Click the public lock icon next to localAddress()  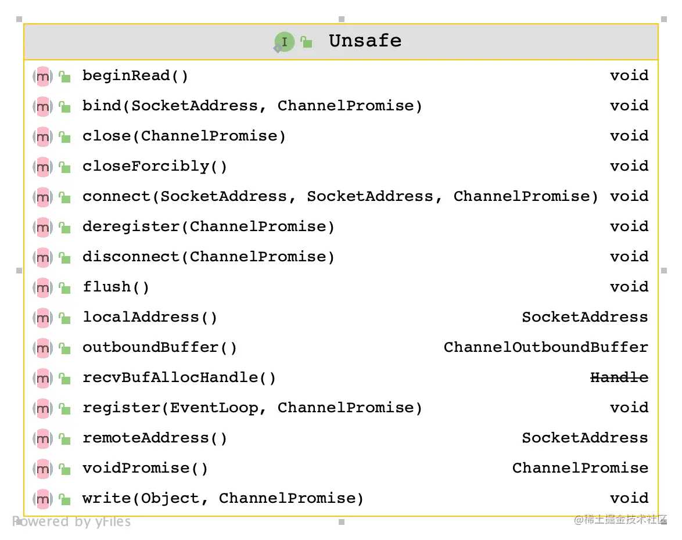point(64,318)
